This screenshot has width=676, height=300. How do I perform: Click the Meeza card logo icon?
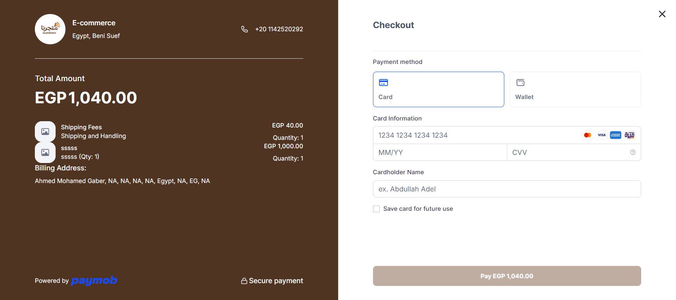coord(630,135)
